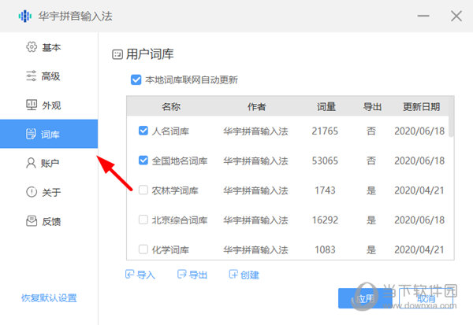Click the 2020/06/18 date in 人名词库 row

(419, 131)
